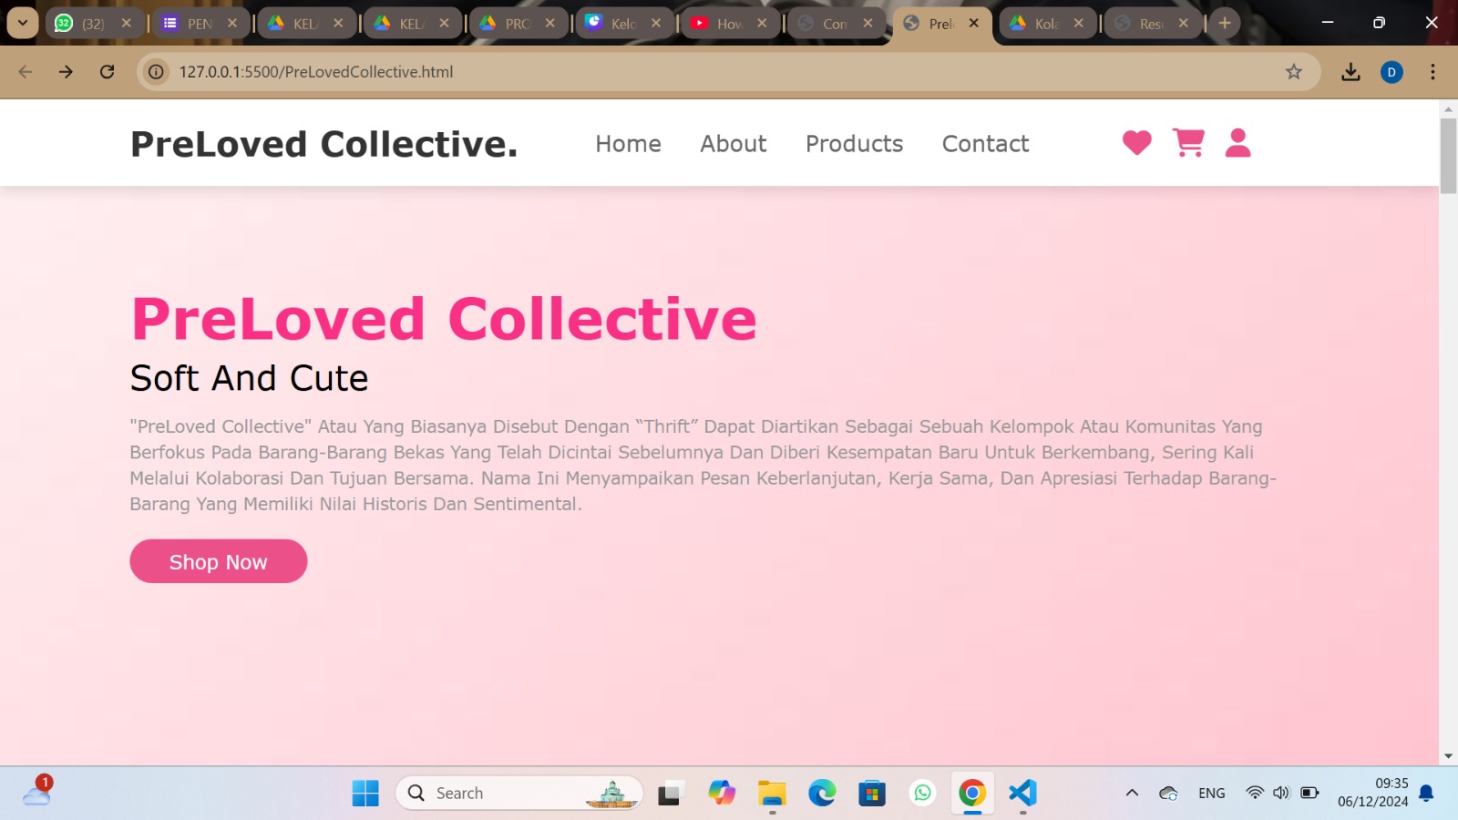This screenshot has width=1458, height=820.
Task: Click the site information icon in address bar
Action: click(157, 72)
